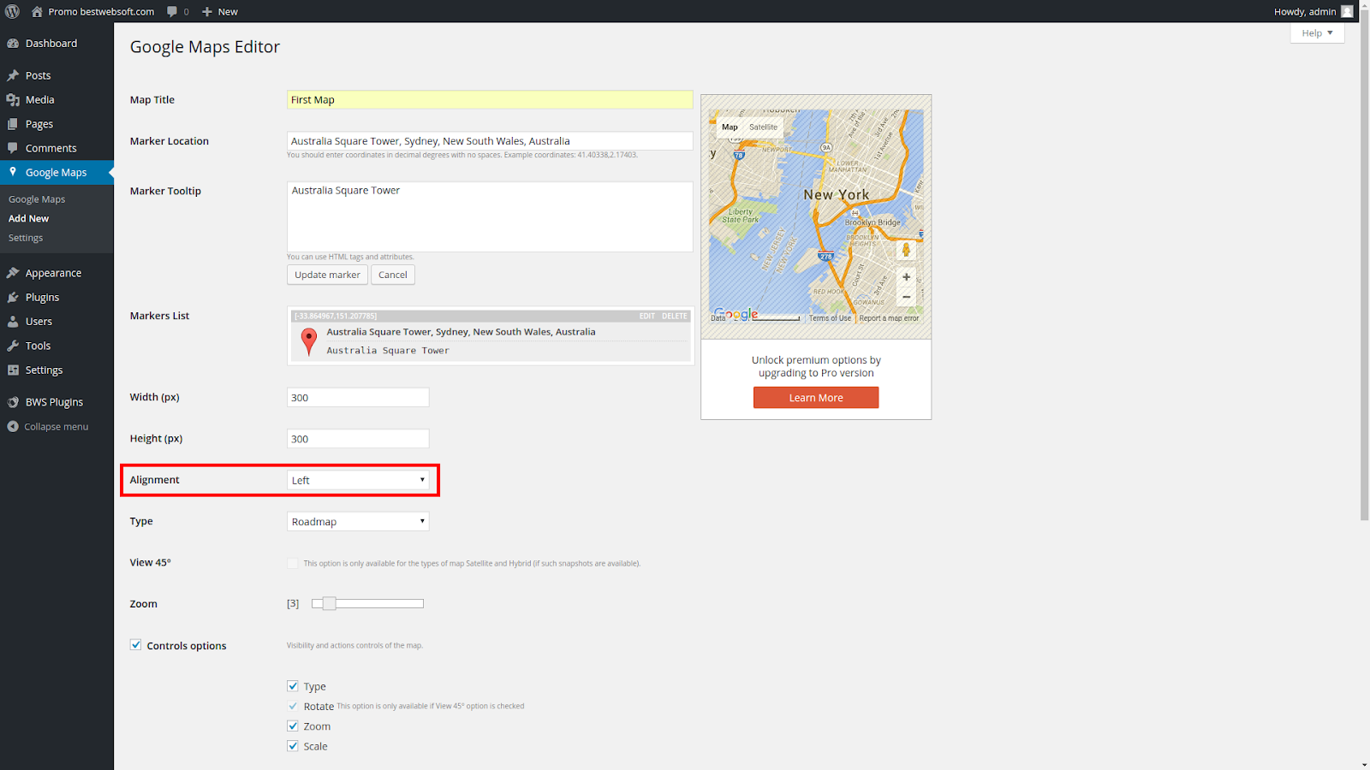
Task: Open Settings under Google Maps submenu
Action: pyautogui.click(x=26, y=238)
